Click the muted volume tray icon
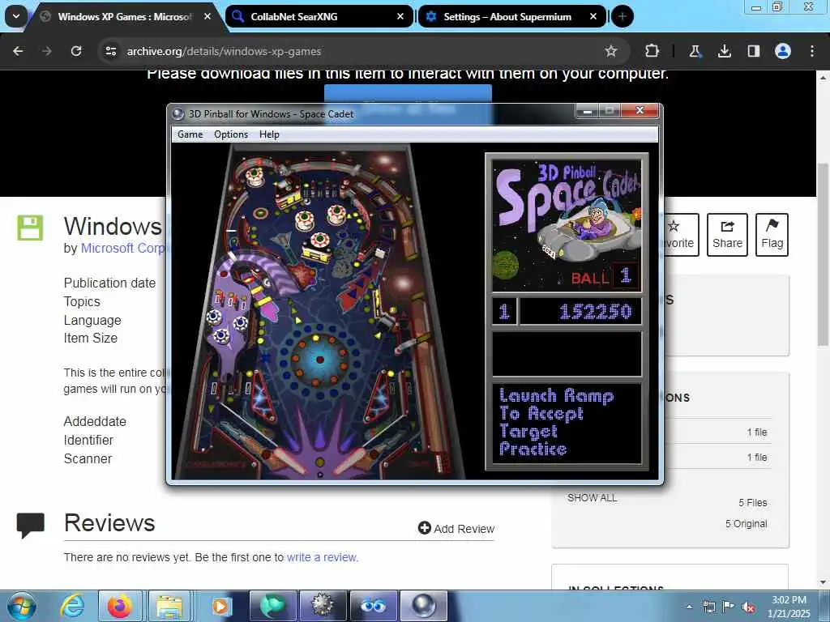830x622 pixels. click(x=748, y=607)
